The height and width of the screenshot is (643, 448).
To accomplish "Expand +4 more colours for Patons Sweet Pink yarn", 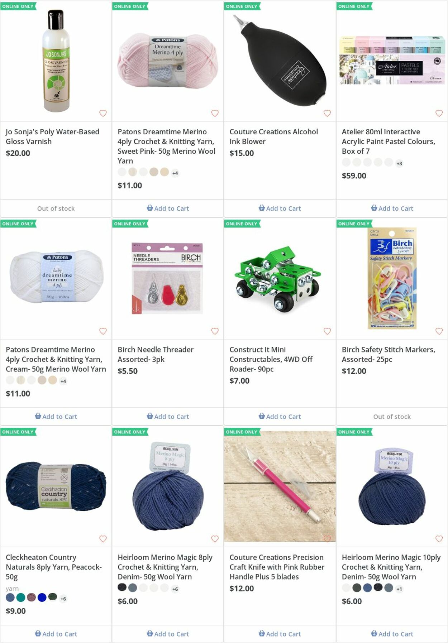I will (175, 173).
